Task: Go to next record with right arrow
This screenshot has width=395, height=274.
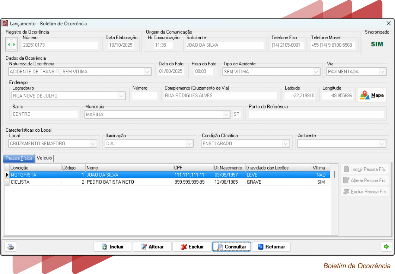Action: pos(14,45)
